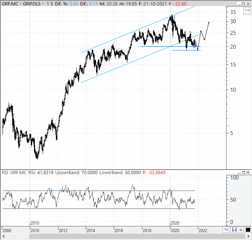This screenshot has height=240, width=252.
Task: Minimize the GRF.MC price chart pane
Action: pyautogui.click(x=239, y=4)
